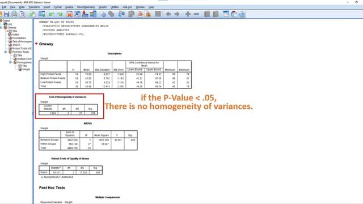Image resolution: width=363 pixels, height=204 pixels.
Task: Click the 'Oneway' heading in output
Action: [x=46, y=44]
